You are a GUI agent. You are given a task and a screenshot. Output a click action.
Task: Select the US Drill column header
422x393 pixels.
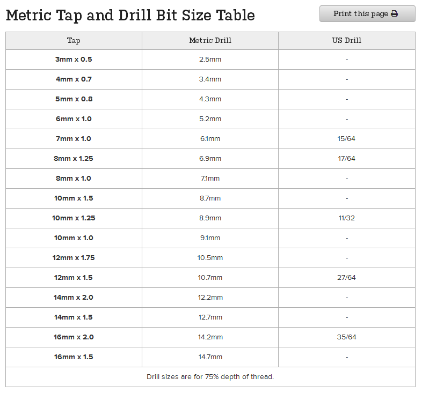[347, 41]
